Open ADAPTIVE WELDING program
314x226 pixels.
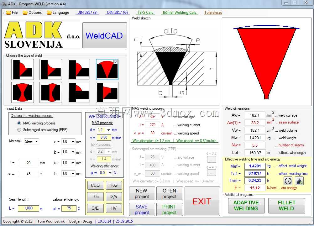point(246,206)
